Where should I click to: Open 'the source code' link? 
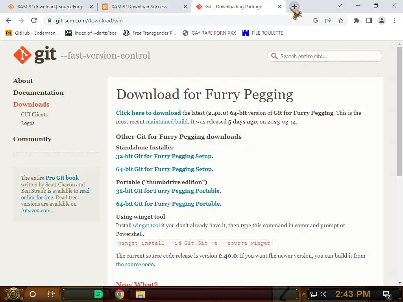[135, 264]
